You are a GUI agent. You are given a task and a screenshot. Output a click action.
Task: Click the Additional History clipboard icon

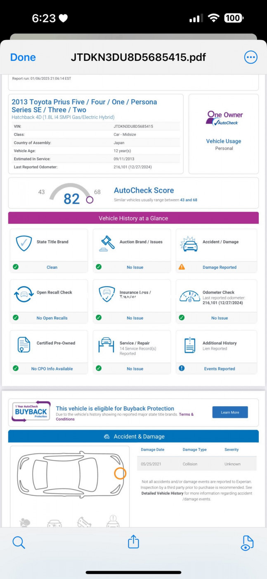[x=190, y=345]
